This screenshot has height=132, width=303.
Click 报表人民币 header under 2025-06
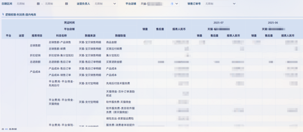pyautogui.click(x=288, y=36)
